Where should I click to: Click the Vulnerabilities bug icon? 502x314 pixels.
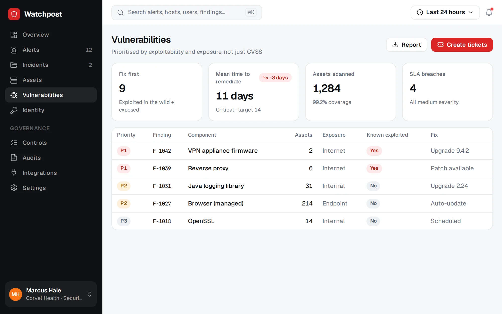pos(14,95)
